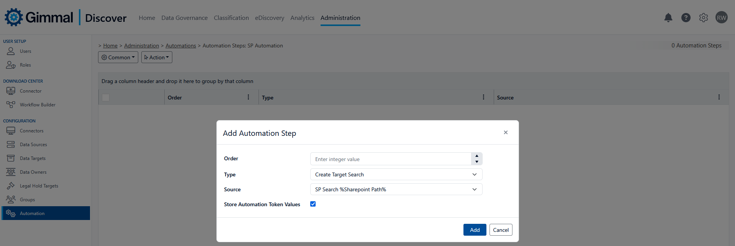Click the notifications bell icon

pyautogui.click(x=668, y=18)
